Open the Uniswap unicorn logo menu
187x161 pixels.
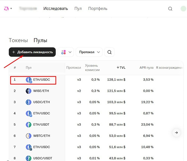pyautogui.click(x=6, y=8)
